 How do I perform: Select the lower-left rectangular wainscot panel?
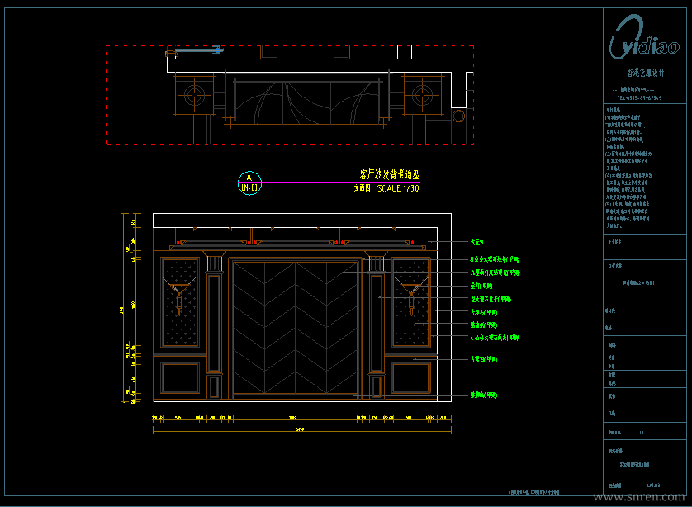[180, 377]
